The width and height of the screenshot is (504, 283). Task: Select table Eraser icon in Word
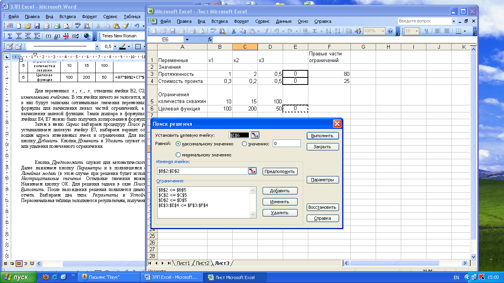pyautogui.click(x=19, y=46)
